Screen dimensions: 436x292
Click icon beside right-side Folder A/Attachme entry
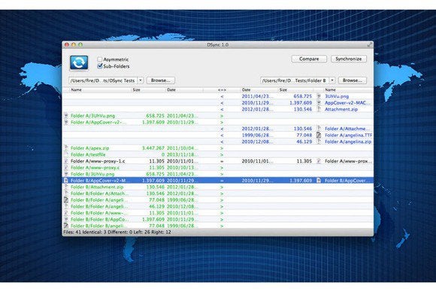tap(319, 129)
